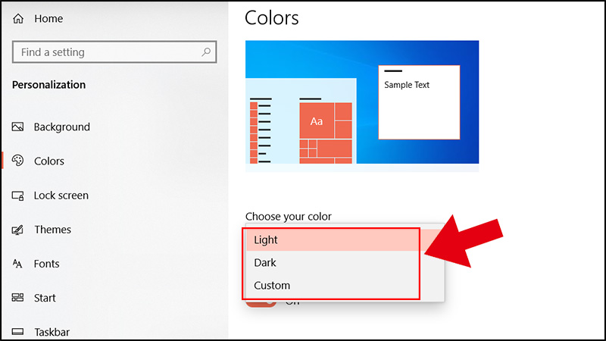606x341 pixels.
Task: Click the Sample Text preview window
Action: click(419, 102)
